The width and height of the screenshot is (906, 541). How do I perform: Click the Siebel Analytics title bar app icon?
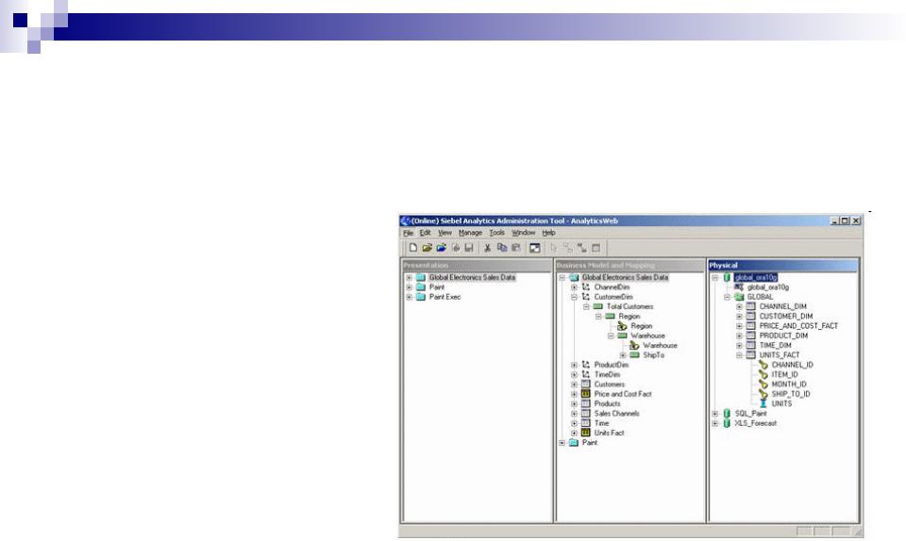coord(406,221)
